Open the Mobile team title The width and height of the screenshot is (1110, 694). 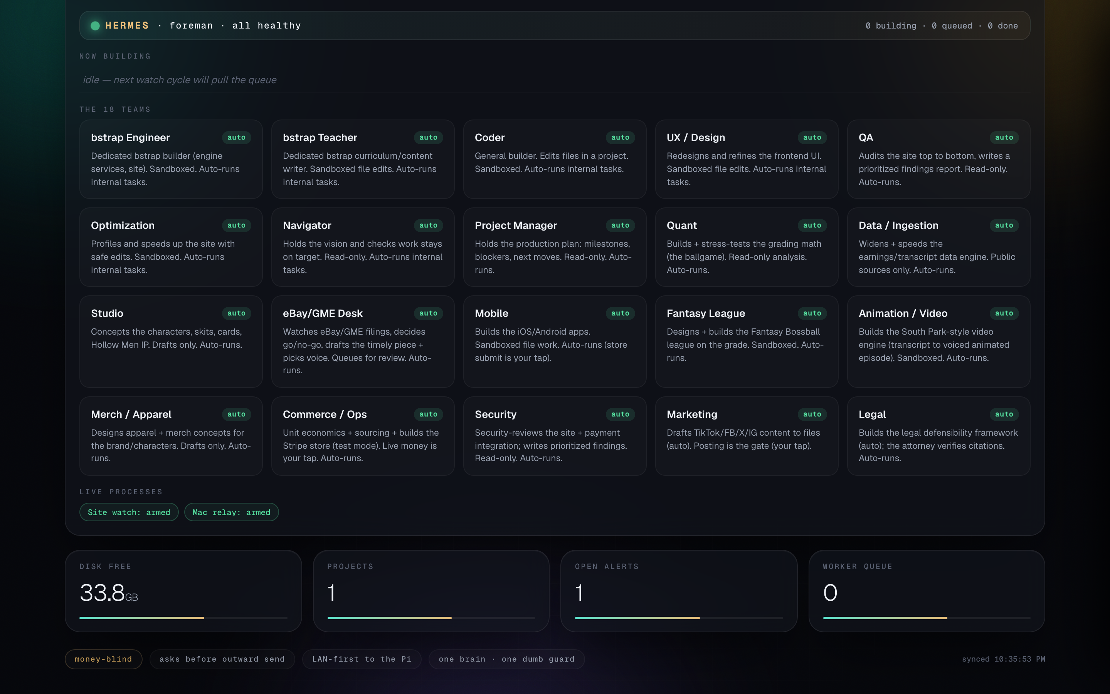pos(491,313)
